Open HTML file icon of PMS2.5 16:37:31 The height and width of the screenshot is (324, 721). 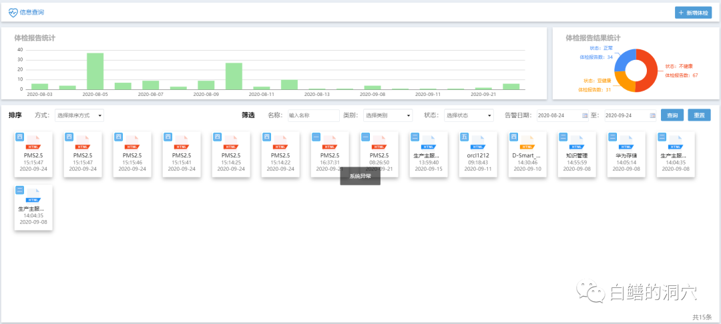coord(330,142)
